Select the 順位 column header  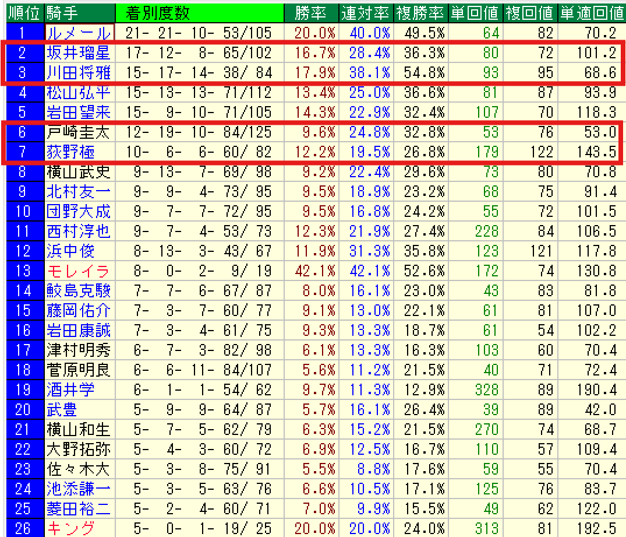point(22,12)
